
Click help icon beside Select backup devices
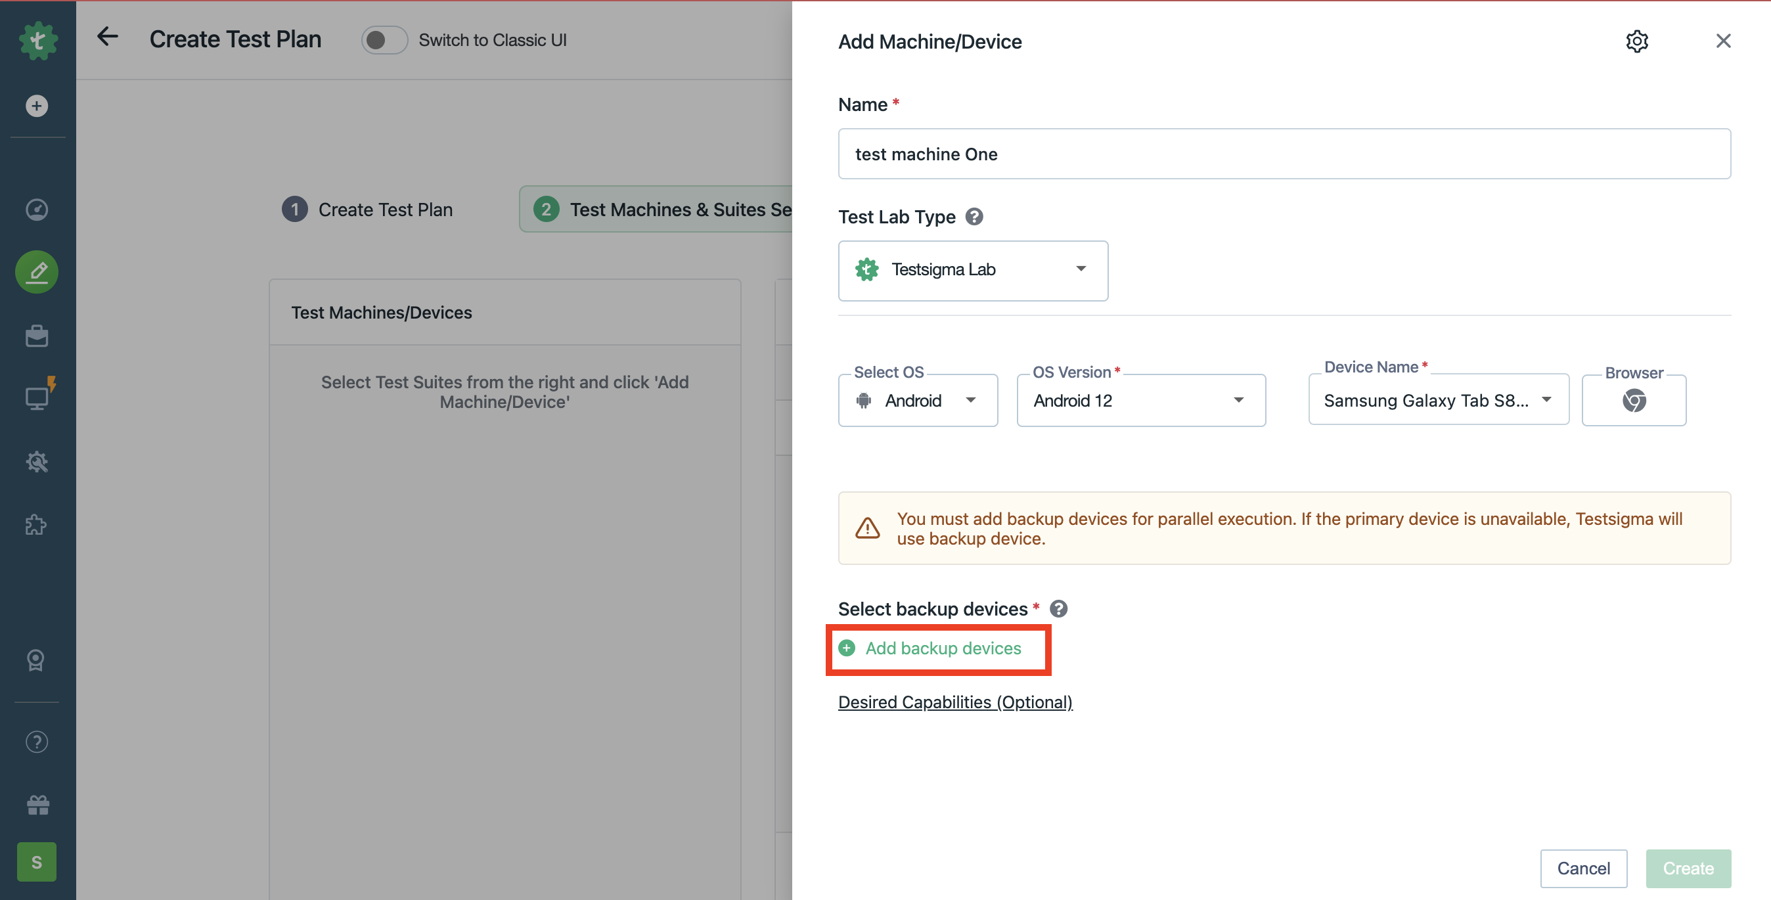pos(1059,608)
